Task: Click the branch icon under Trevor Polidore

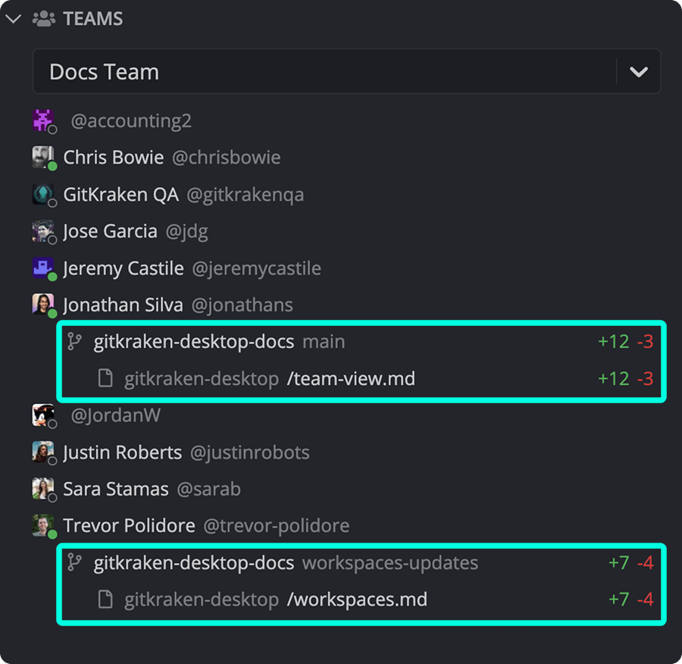Action: [74, 562]
